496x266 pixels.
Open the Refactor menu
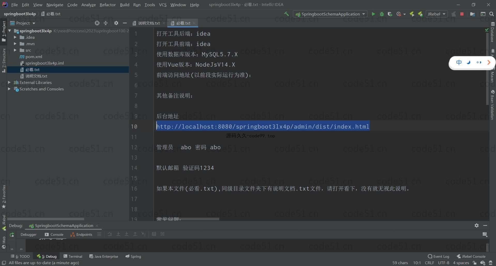[107, 5]
